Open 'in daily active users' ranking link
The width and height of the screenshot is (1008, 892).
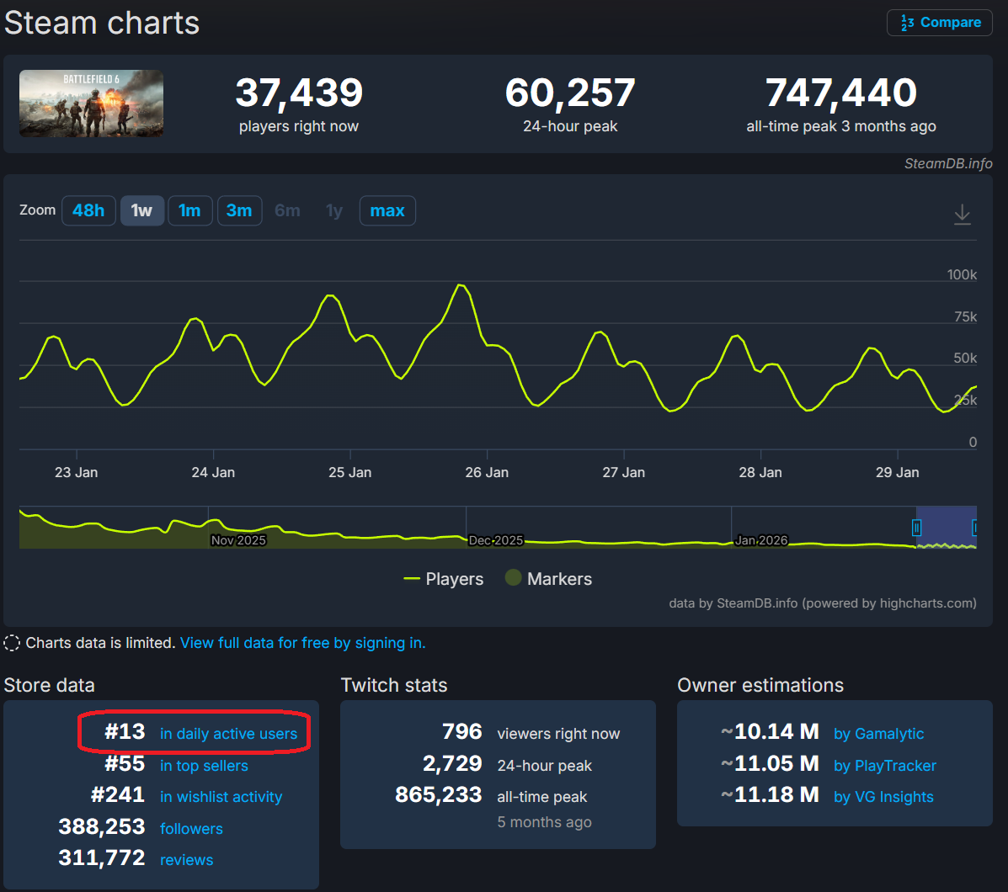point(228,734)
